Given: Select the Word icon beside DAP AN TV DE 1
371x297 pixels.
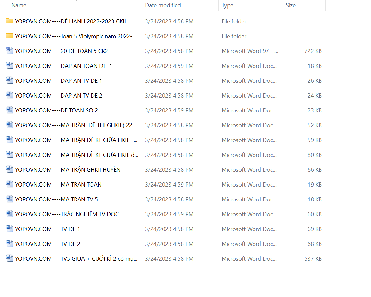Looking at the screenshot, I should [x=9, y=80].
